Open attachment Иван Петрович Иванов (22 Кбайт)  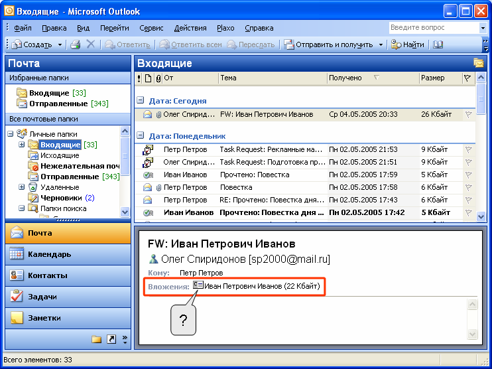click(x=257, y=286)
